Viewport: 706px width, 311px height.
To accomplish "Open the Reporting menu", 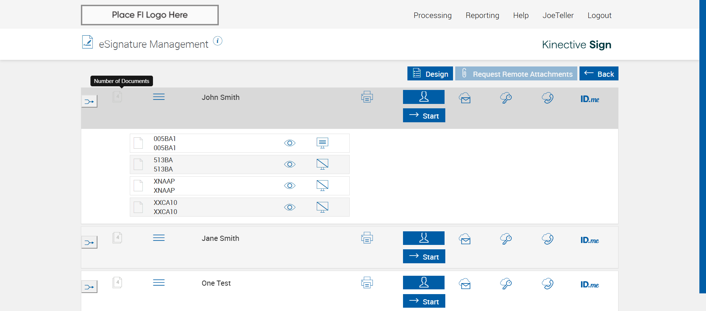I will point(482,15).
